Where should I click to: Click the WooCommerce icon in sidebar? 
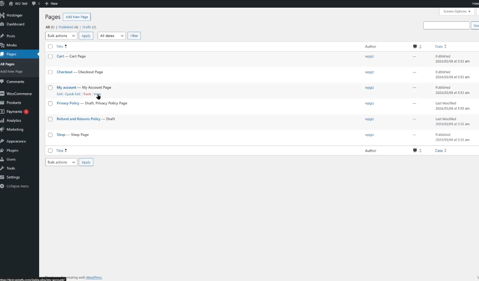pyautogui.click(x=2, y=94)
